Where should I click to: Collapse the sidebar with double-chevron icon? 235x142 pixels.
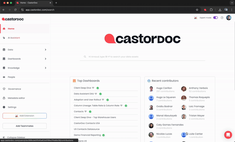pos(4,137)
